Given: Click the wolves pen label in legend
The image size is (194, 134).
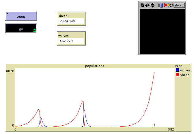Looking at the screenshot, I should [185, 70].
